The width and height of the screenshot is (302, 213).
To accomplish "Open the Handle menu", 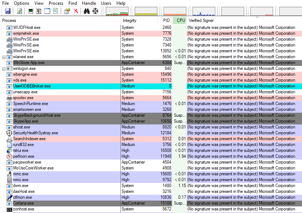I will [x=89, y=3].
